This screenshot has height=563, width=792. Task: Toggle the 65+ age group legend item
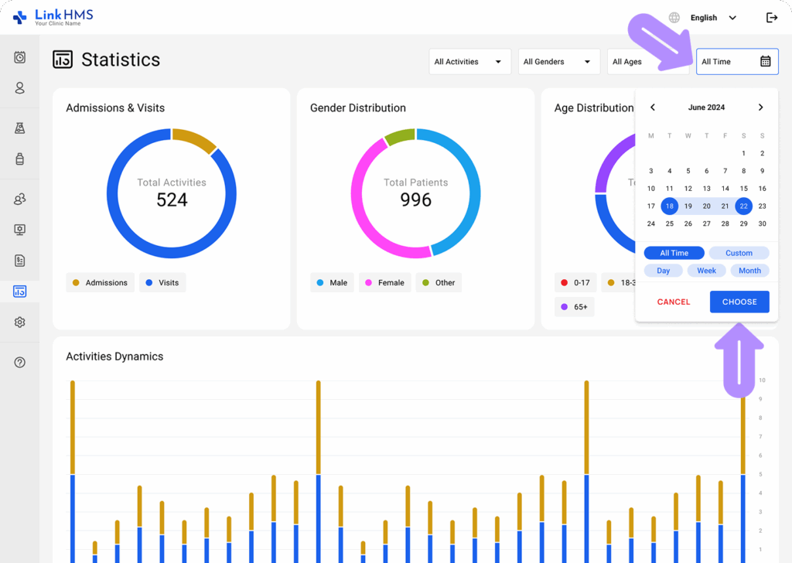(574, 306)
